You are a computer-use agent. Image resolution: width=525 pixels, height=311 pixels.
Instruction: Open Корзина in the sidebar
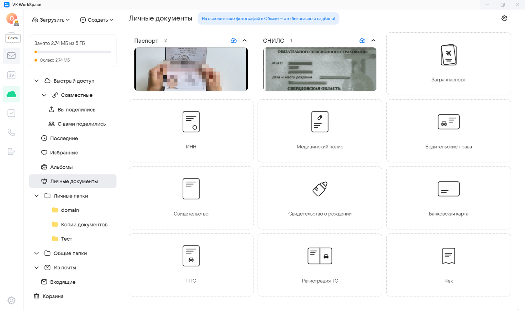click(53, 296)
